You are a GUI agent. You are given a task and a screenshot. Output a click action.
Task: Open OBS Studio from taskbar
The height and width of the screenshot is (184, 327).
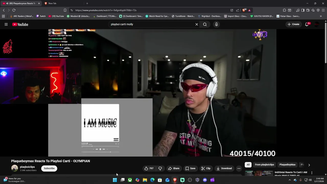pos(190,180)
